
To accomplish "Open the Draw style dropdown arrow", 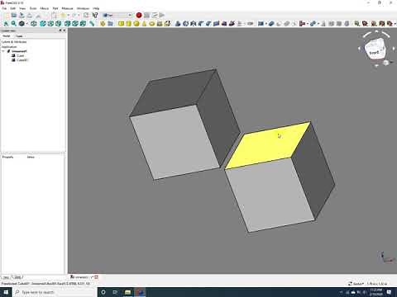I will pyautogui.click(x=27, y=24).
